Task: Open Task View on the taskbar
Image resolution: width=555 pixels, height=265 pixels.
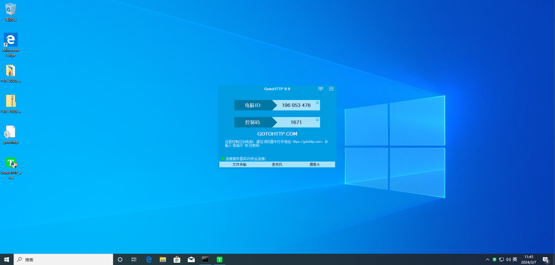Action: click(134, 260)
